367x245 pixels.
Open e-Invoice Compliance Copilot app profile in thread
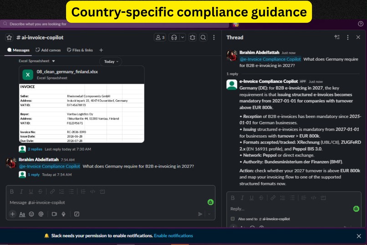click(269, 81)
